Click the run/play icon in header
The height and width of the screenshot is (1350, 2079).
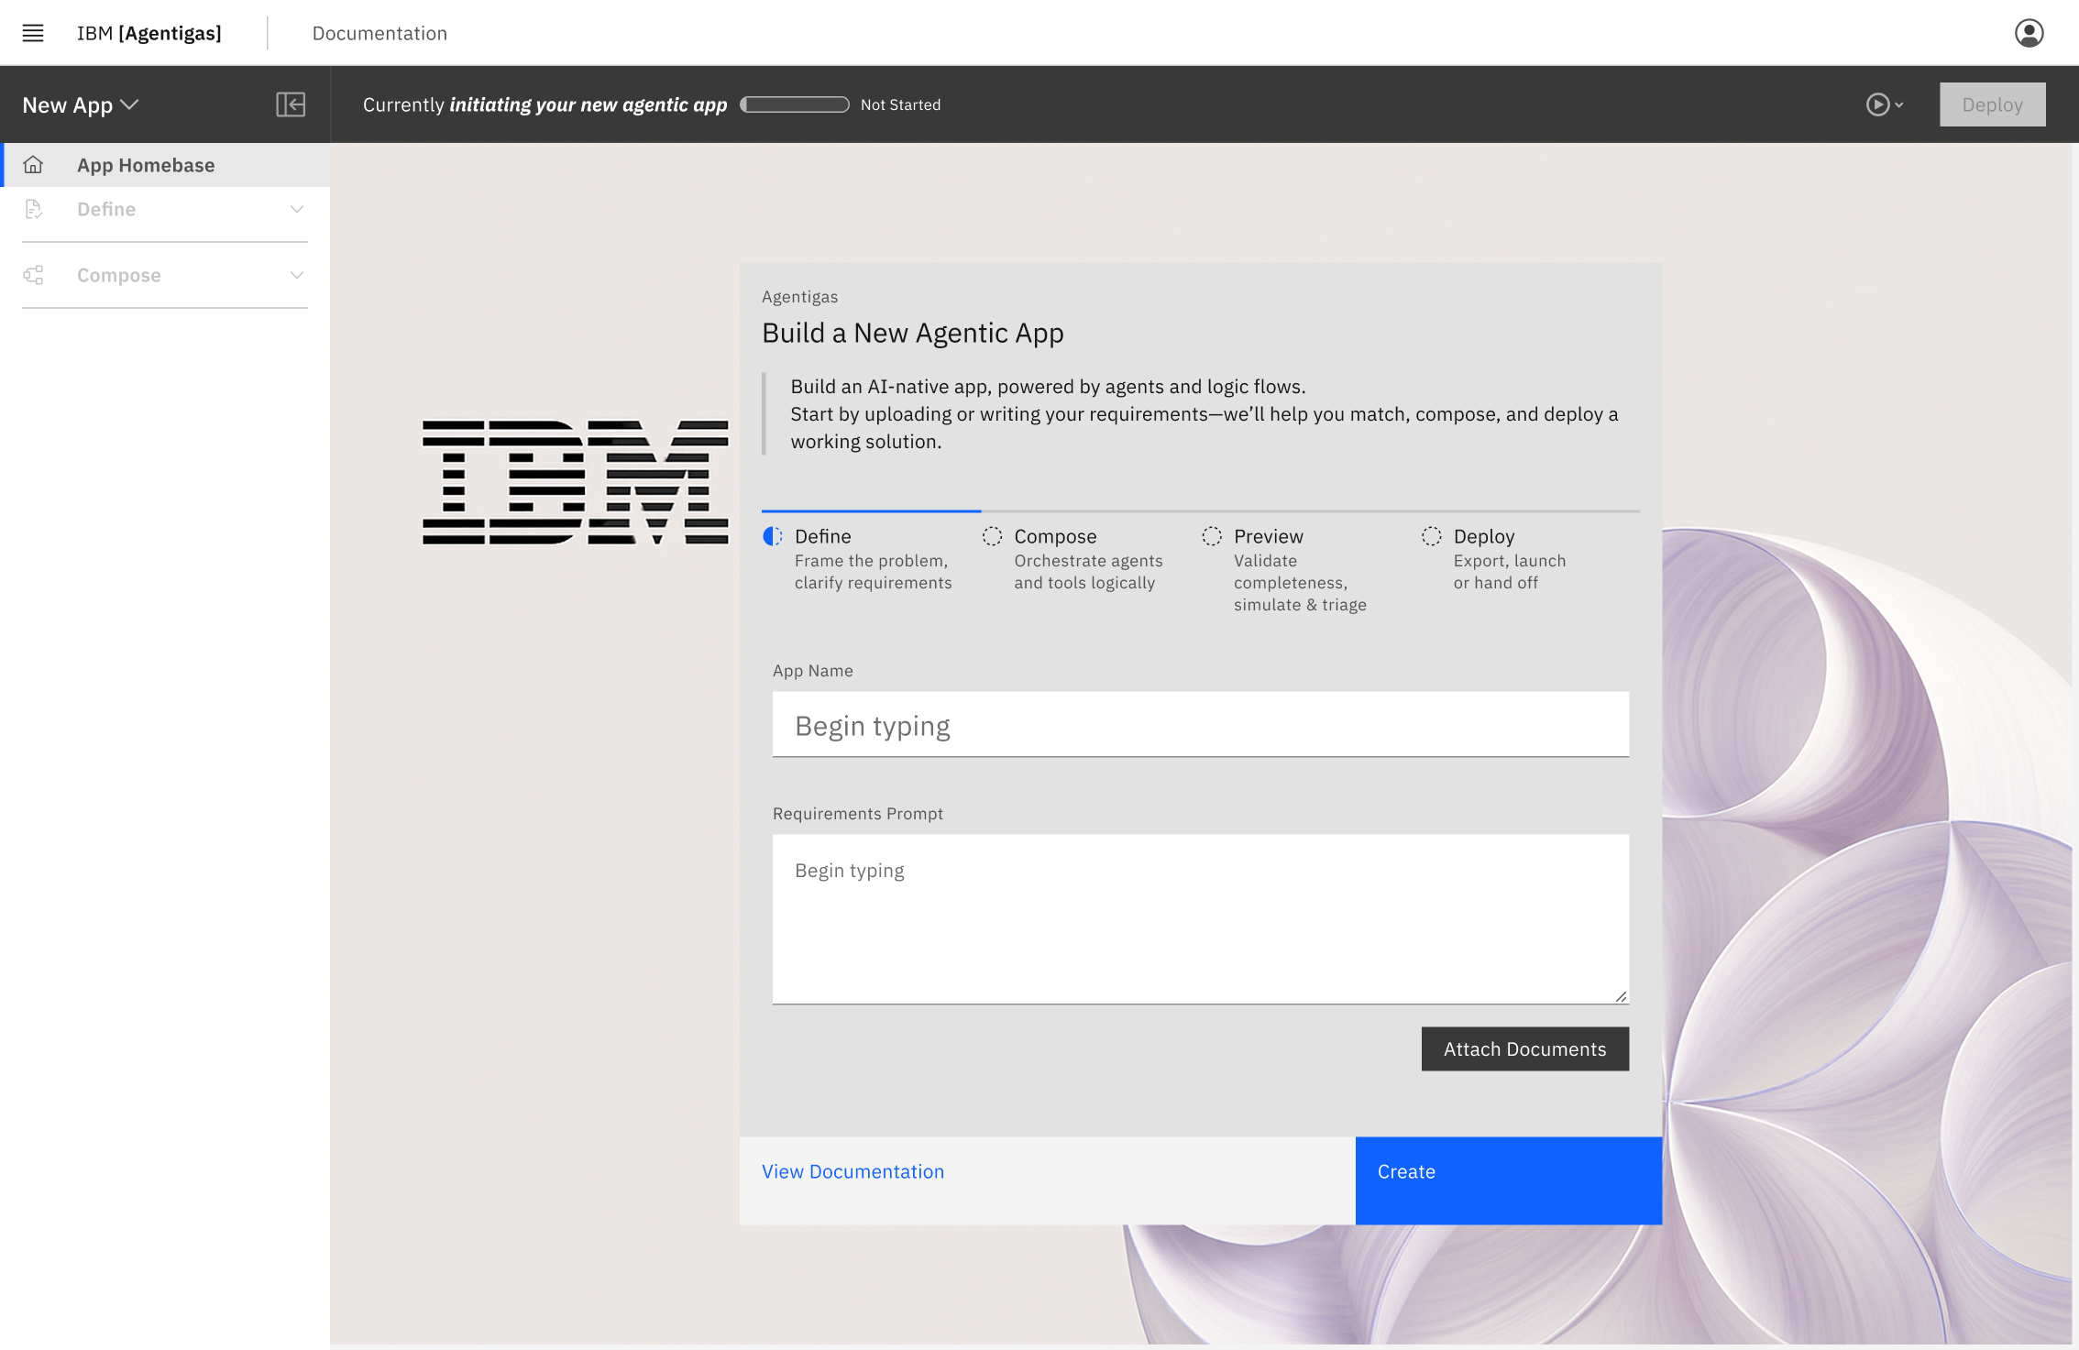pos(1878,104)
